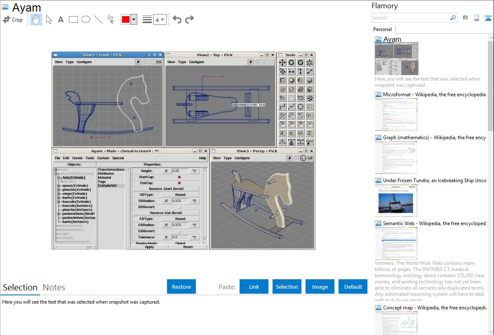Open the color picker dropdown arrow

point(134,19)
